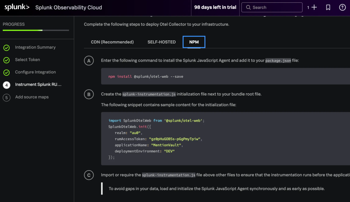
Task: Open the Add source maps step
Action: tap(32, 97)
